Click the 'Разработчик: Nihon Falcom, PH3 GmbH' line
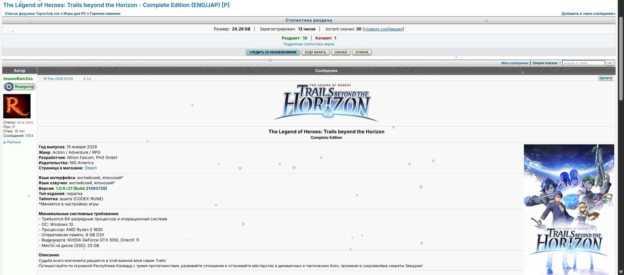The height and width of the screenshot is (275, 624). click(78, 158)
